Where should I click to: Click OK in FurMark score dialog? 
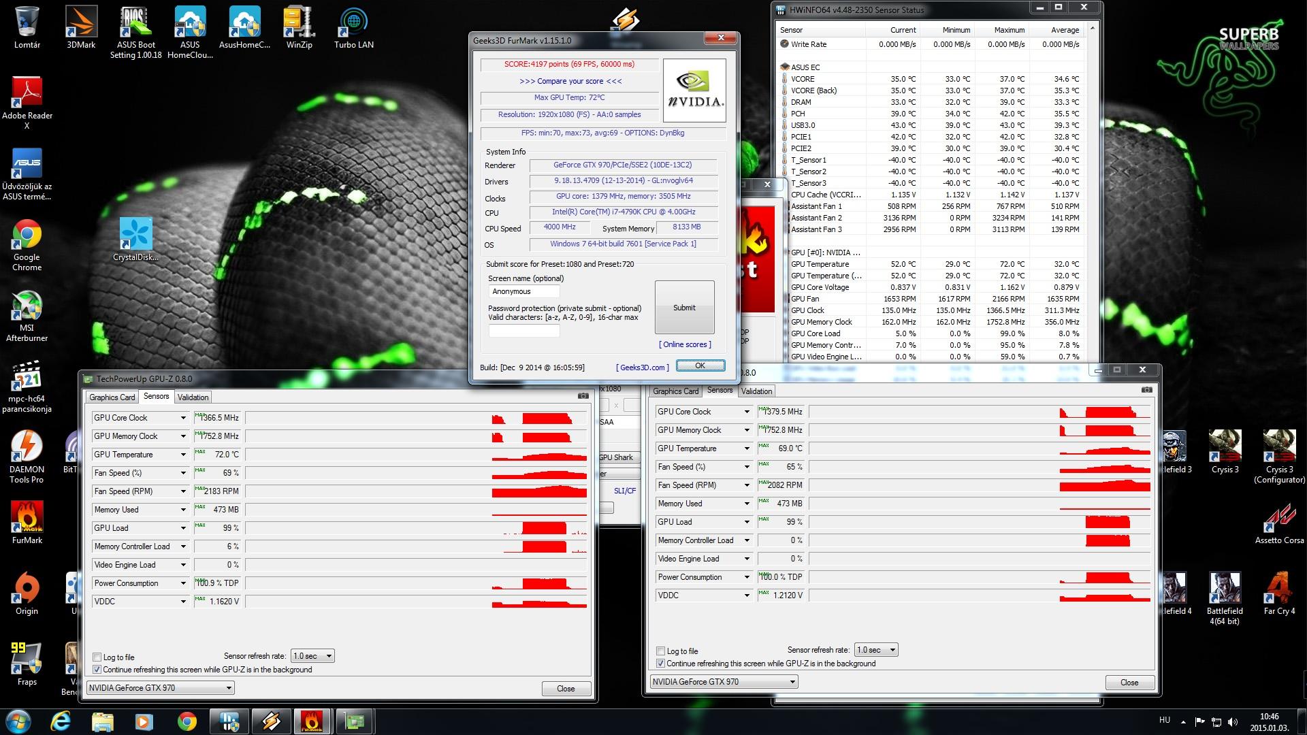coord(700,366)
